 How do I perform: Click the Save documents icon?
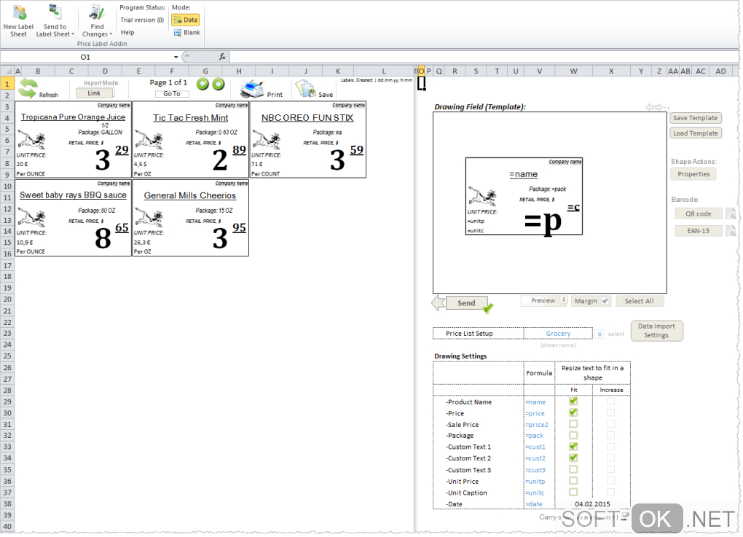pos(304,90)
